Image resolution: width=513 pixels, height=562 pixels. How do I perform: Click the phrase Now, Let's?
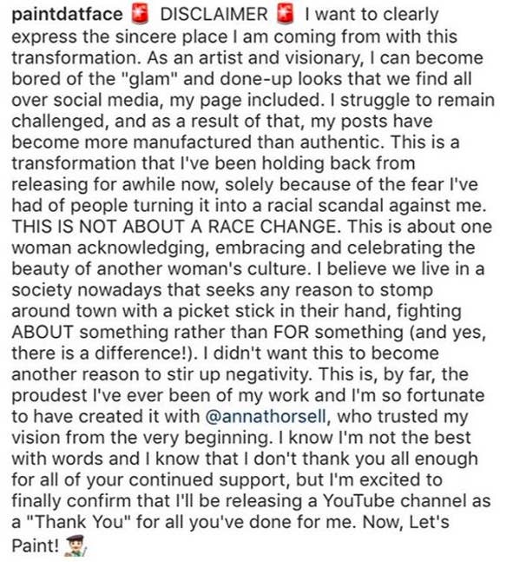(406, 522)
